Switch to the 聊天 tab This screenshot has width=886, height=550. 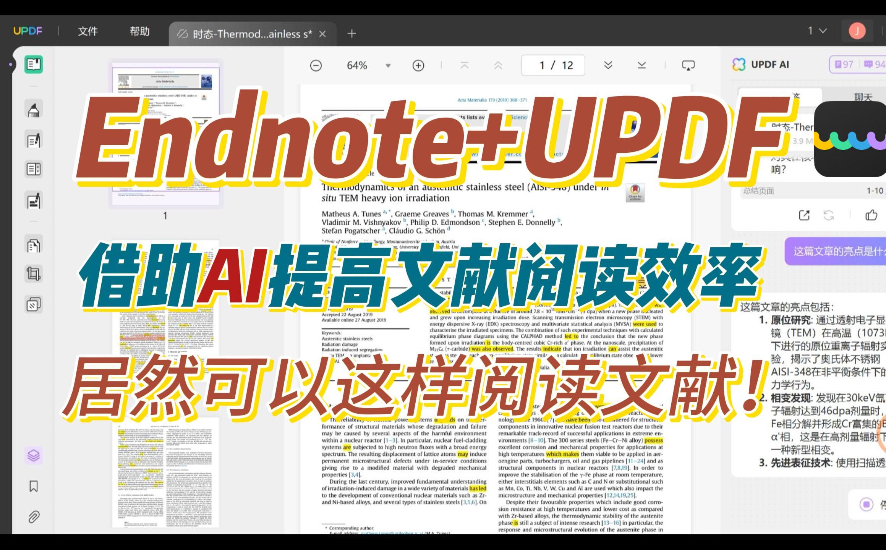(863, 97)
